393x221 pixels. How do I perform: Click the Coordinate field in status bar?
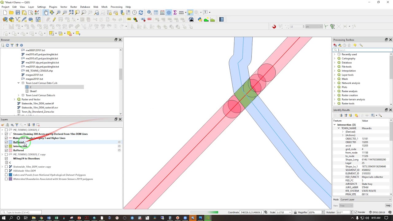coord(251,212)
